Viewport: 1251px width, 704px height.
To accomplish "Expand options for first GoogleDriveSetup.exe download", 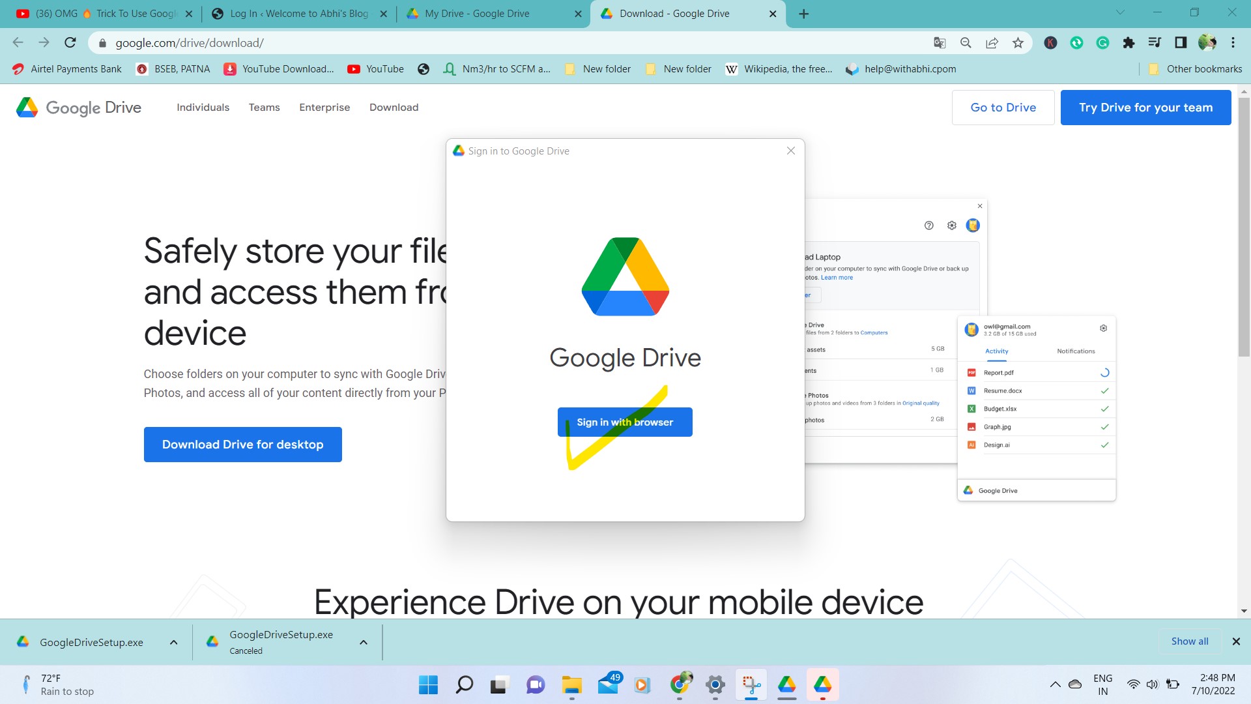I will [174, 642].
